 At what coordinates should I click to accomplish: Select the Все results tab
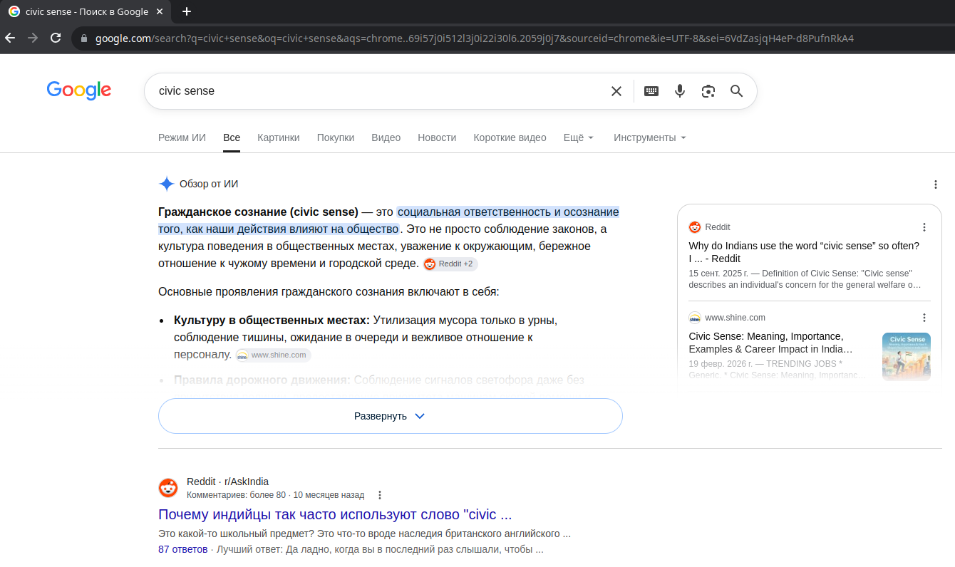click(x=232, y=137)
